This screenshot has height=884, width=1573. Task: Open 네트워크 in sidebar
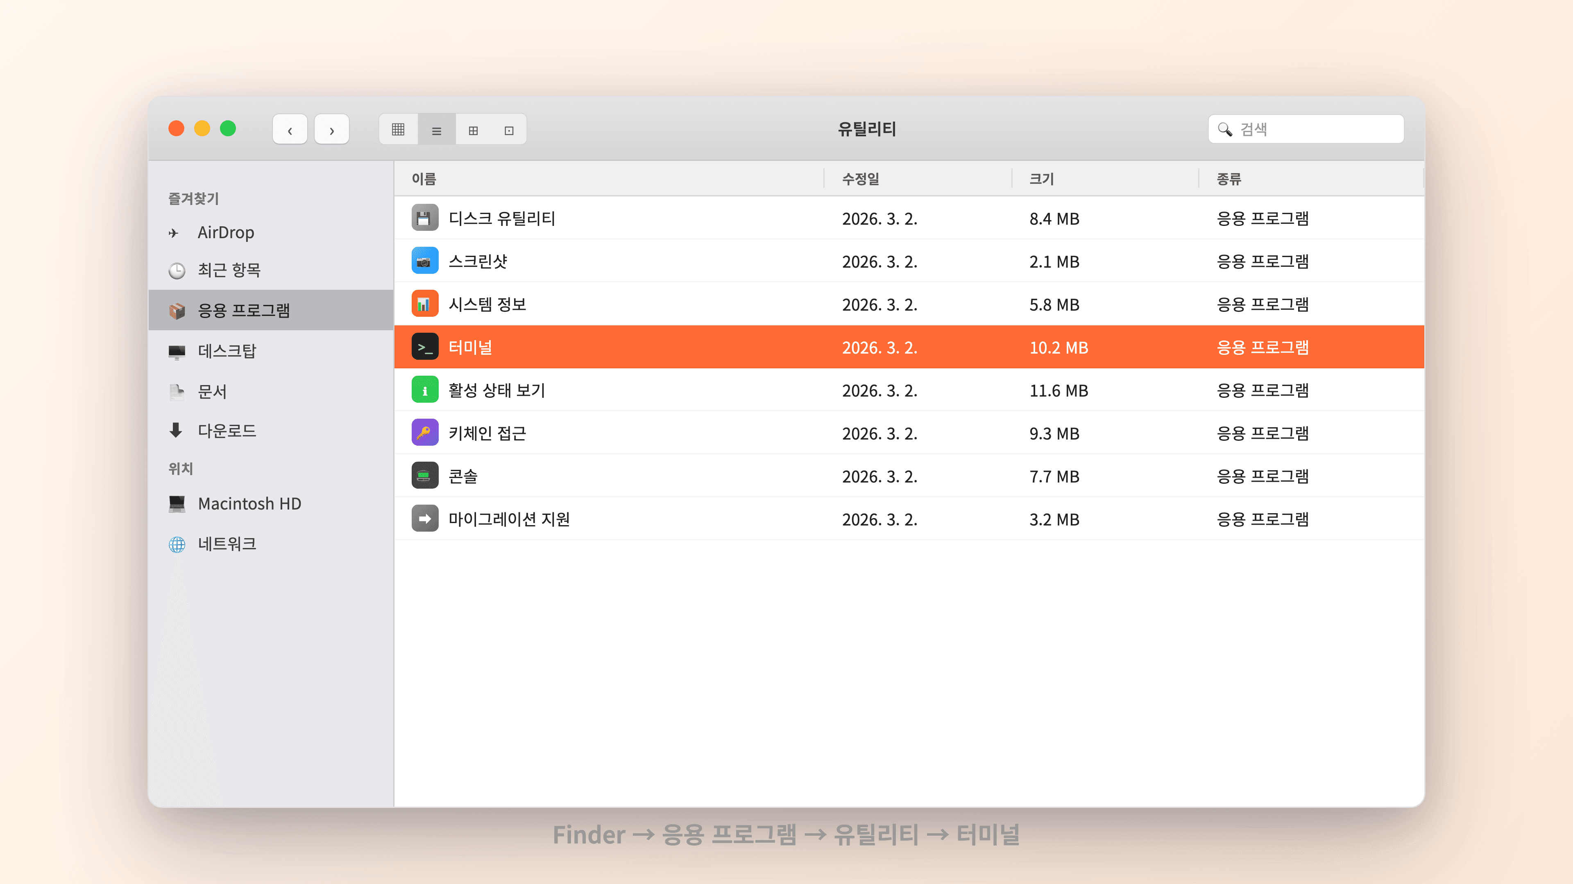pos(271,543)
